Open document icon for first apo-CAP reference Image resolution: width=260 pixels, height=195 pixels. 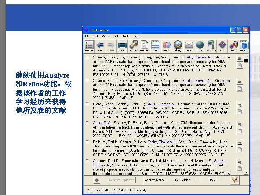click(x=239, y=65)
